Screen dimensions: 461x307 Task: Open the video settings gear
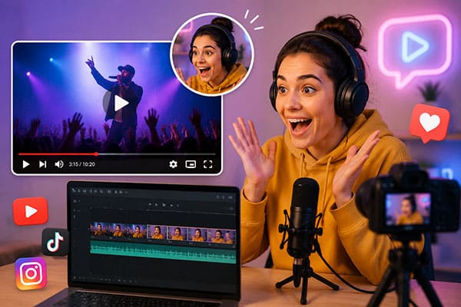[x=173, y=164]
